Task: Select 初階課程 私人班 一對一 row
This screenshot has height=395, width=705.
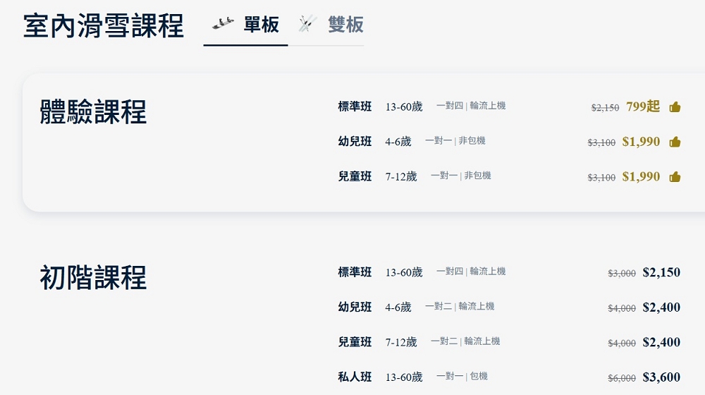Action: tap(355, 377)
